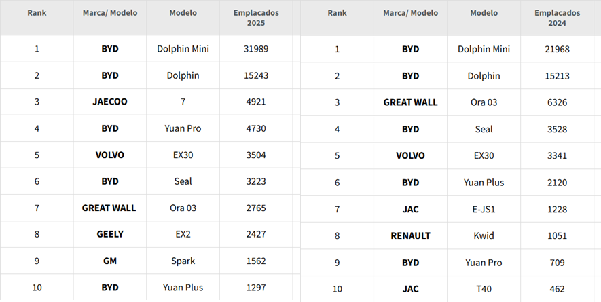Select the 462 value for T40
601x302 pixels.
557,289
